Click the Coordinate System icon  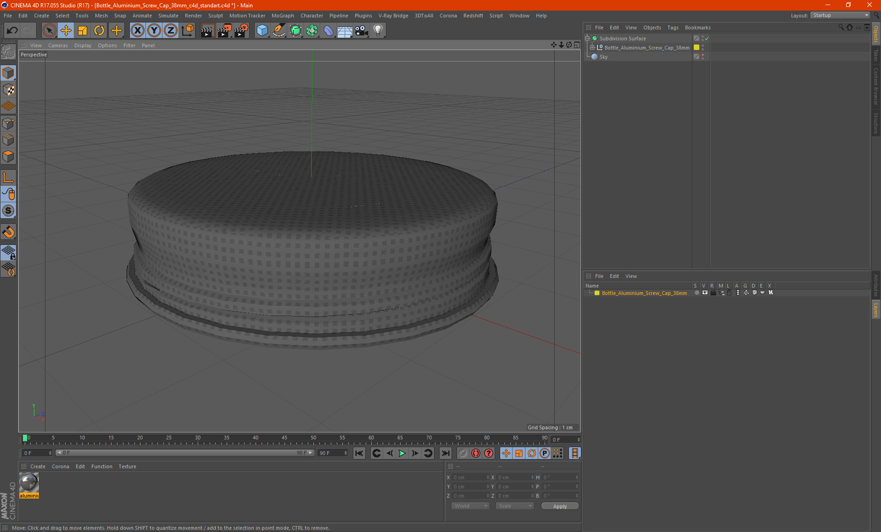[x=187, y=31]
